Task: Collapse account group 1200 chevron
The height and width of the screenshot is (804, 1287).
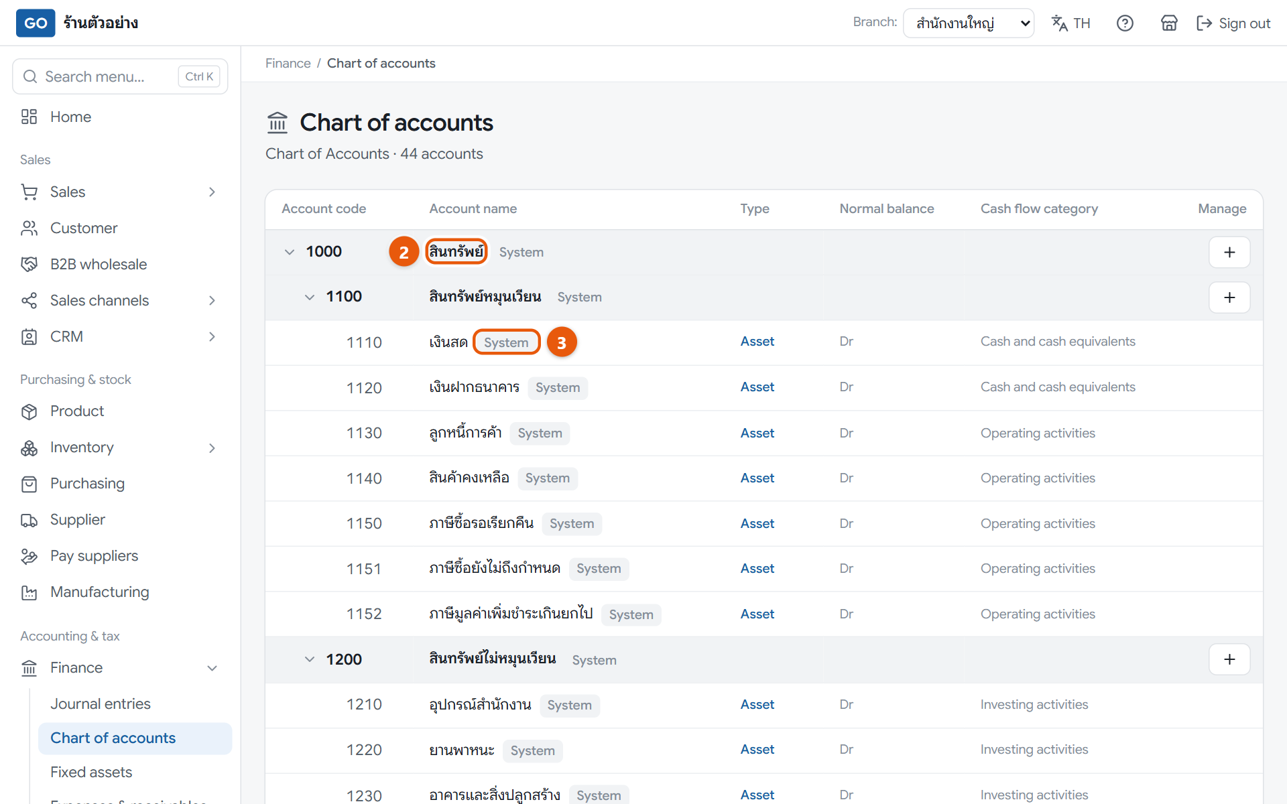Action: tap(310, 659)
